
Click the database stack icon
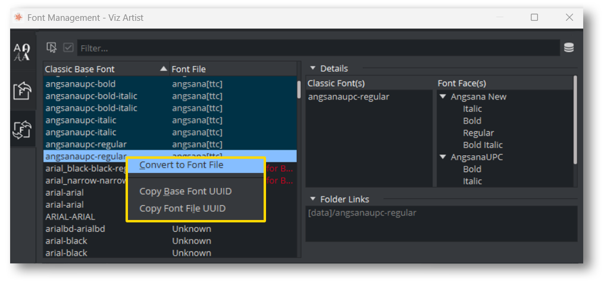(x=569, y=48)
